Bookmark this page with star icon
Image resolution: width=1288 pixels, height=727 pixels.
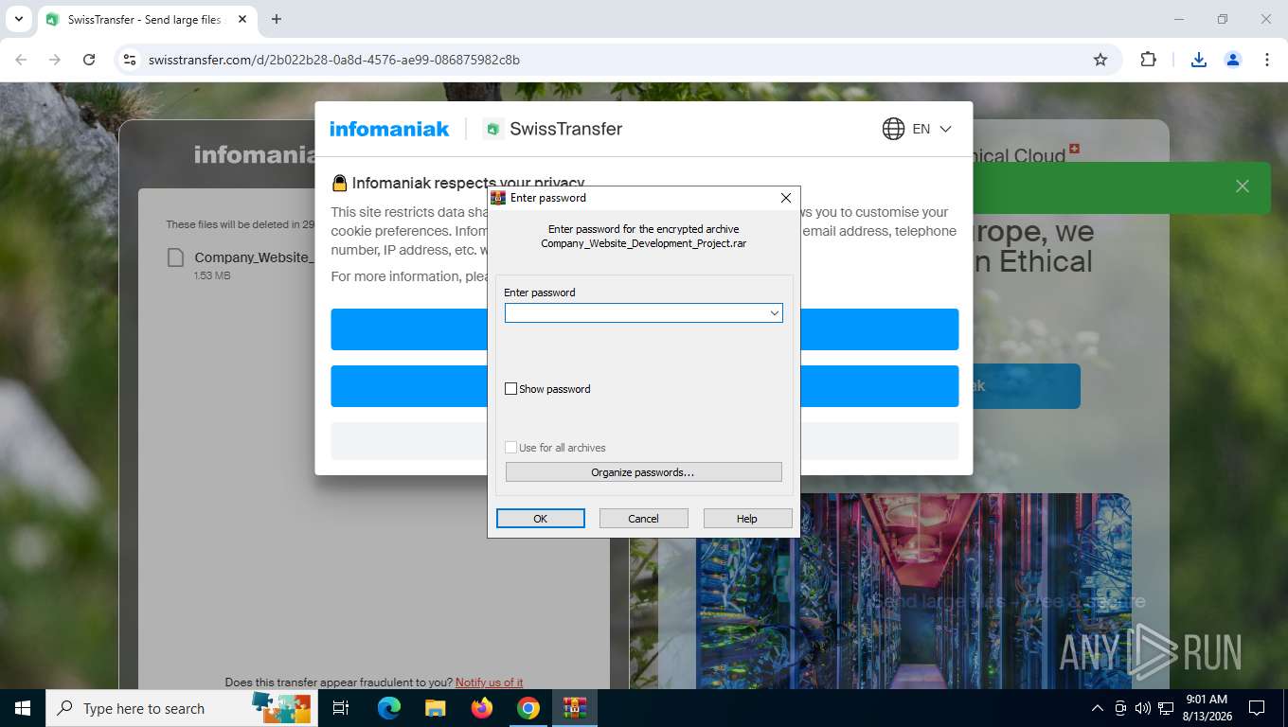[1100, 60]
